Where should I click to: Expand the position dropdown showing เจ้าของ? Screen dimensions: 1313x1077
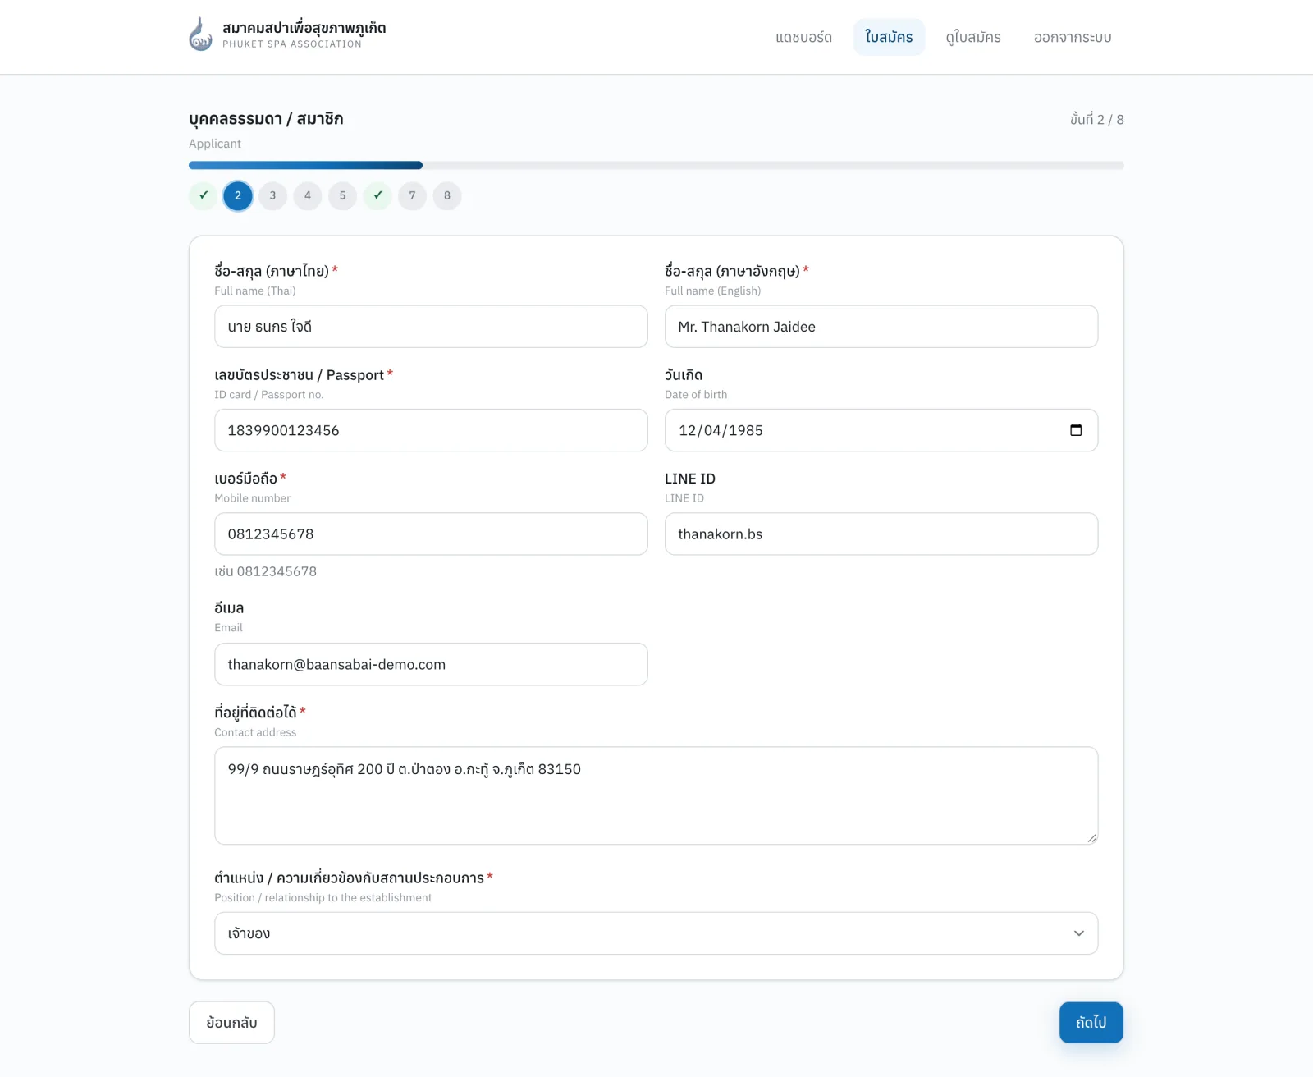pyautogui.click(x=656, y=933)
